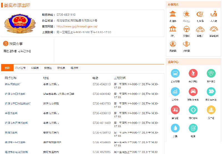Select the green shield 医疗保险 icon
This screenshot has height=154, width=222.
click(x=211, y=73)
